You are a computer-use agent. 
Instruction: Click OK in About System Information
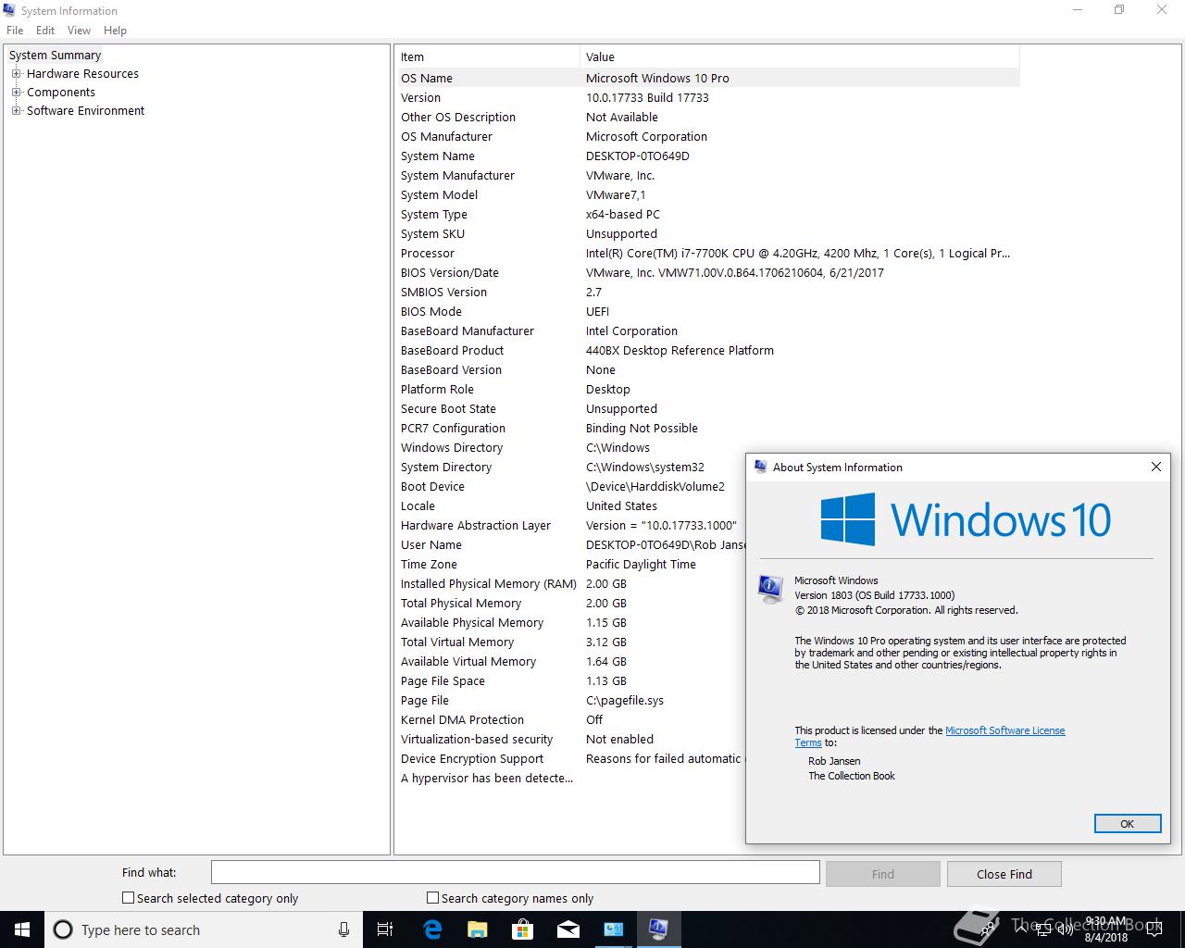coord(1127,824)
